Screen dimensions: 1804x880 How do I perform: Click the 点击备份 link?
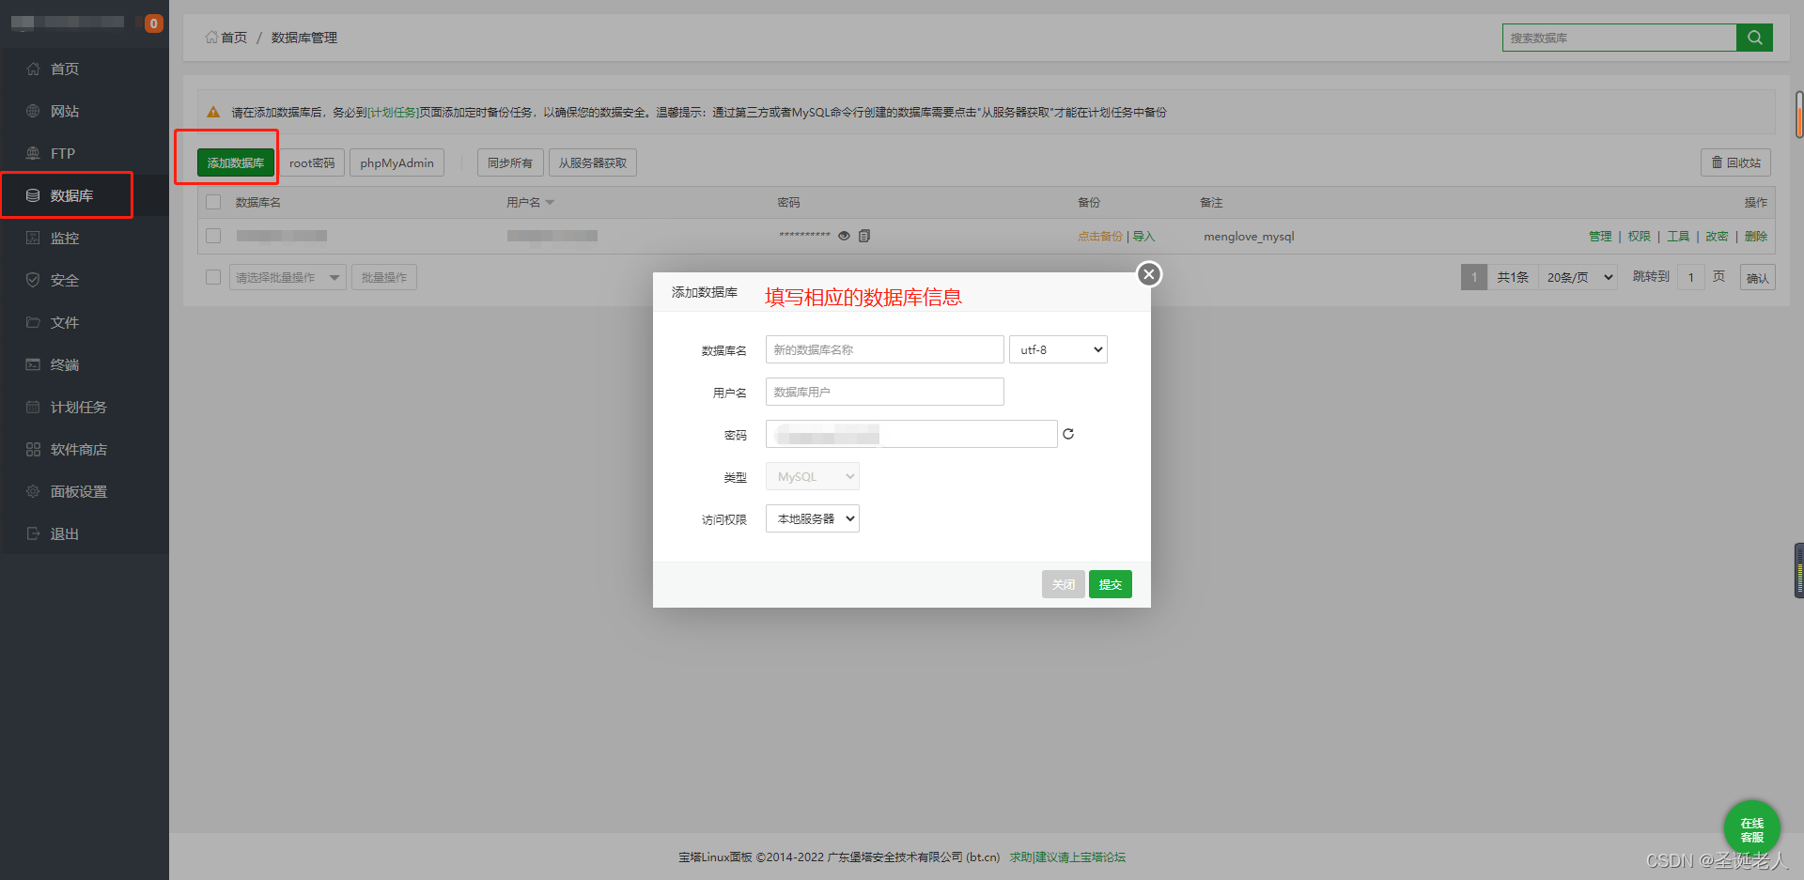[x=1100, y=237]
